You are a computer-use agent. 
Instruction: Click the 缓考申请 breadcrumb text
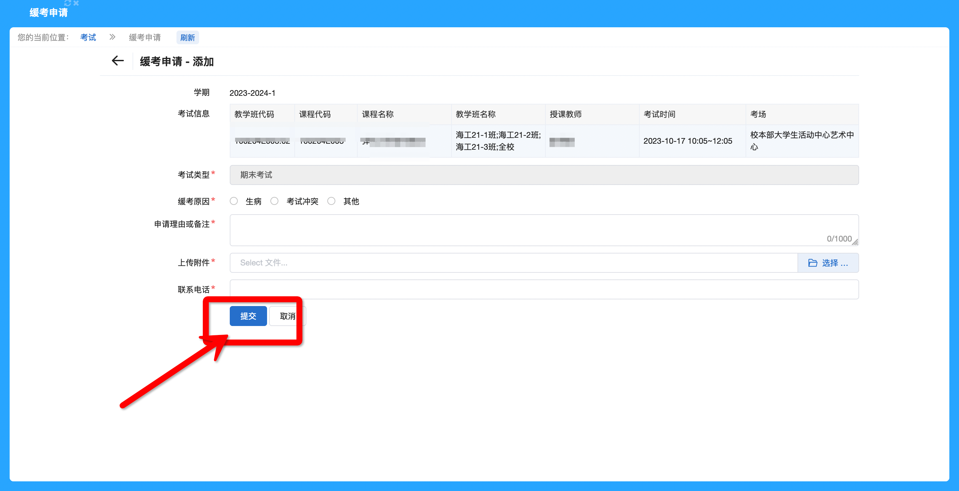tap(145, 37)
